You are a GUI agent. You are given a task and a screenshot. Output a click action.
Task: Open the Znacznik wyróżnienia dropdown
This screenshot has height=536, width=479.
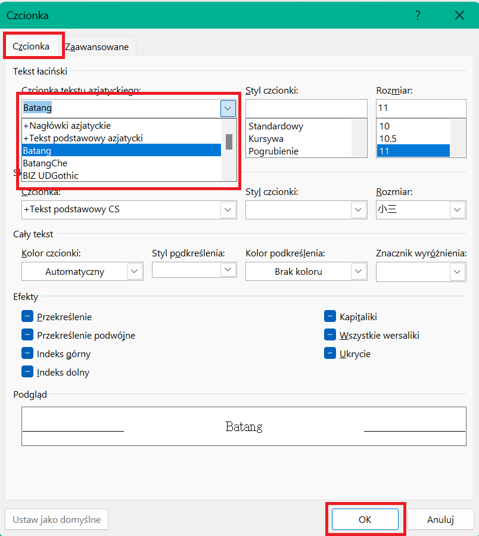458,272
